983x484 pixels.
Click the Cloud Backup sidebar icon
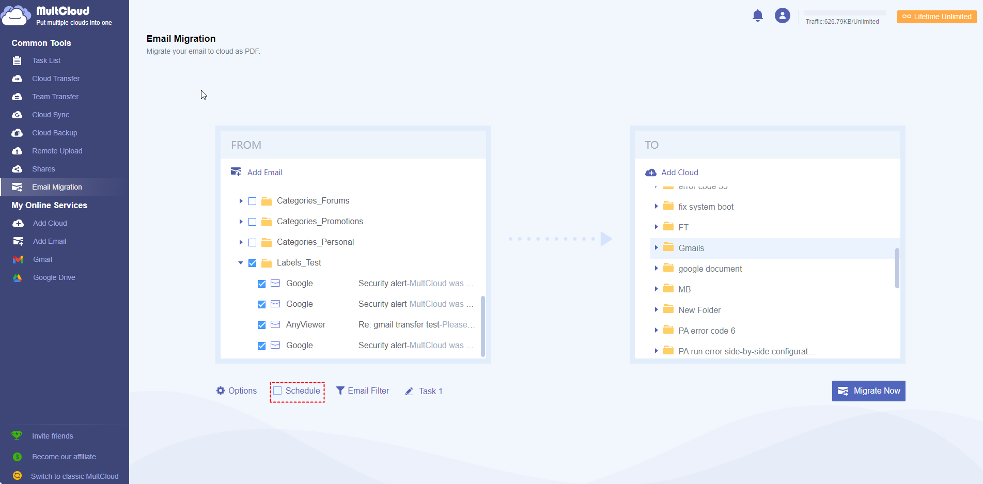point(17,133)
